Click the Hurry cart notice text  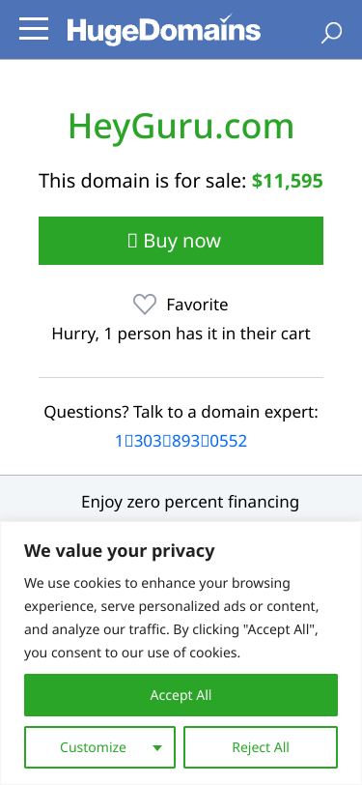click(x=181, y=334)
